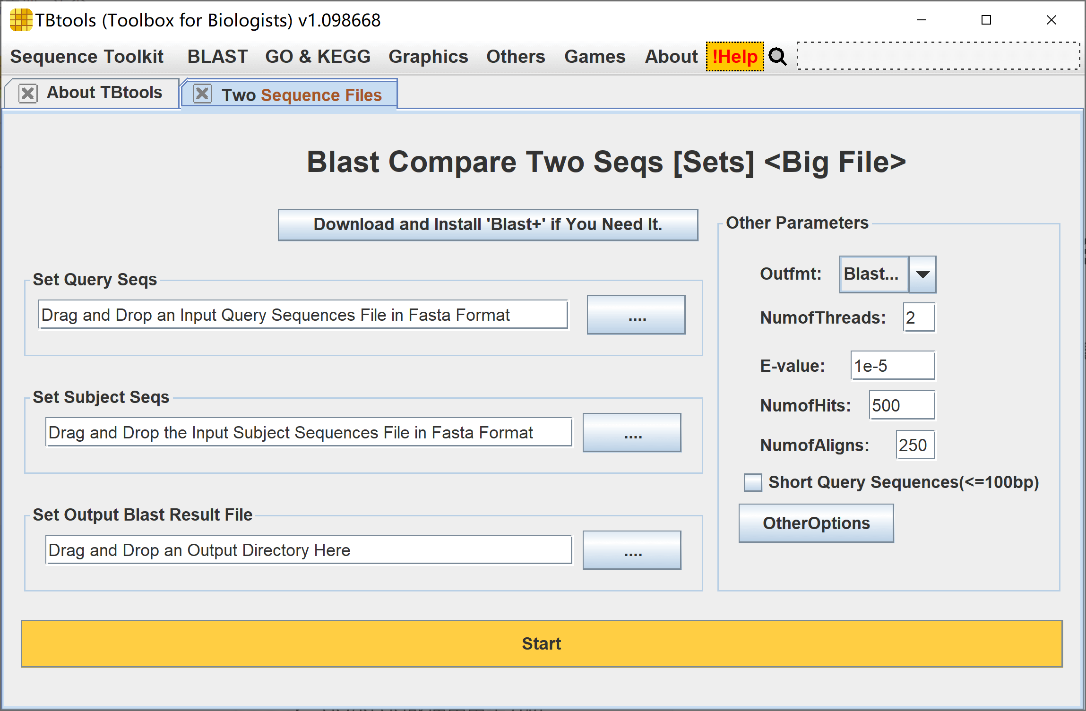Enable Short Query Sequences checkbox
This screenshot has width=1086, height=711.
click(753, 483)
